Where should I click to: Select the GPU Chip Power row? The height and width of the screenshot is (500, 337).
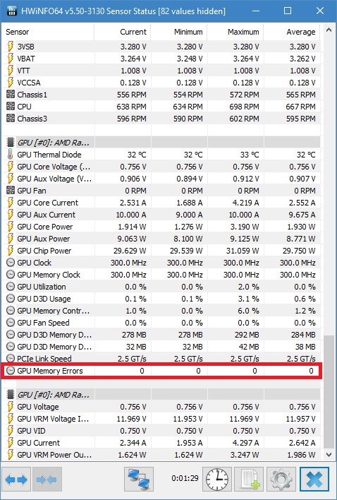[161, 251]
